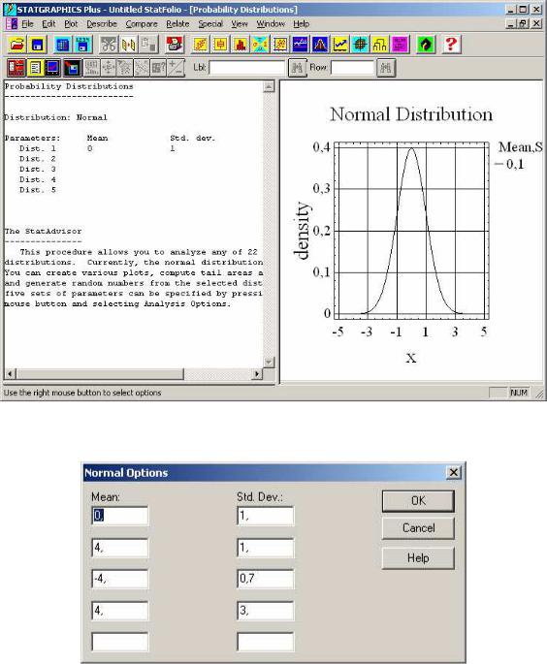
Task: Click the text pane scroll up arrow
Action: pyautogui.click(x=269, y=87)
